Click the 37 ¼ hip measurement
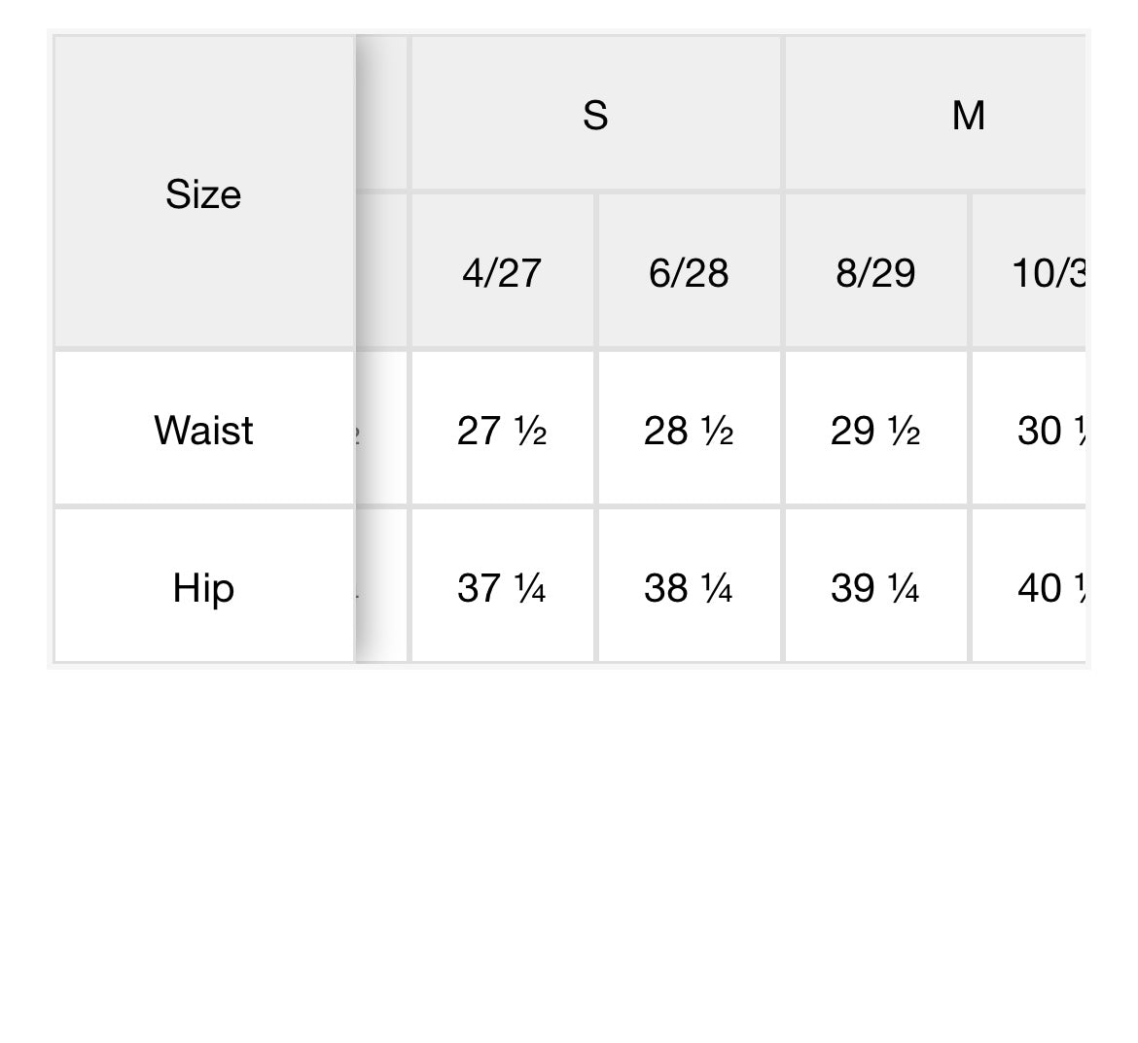Viewport: 1138px width, 1043px height. tap(502, 587)
